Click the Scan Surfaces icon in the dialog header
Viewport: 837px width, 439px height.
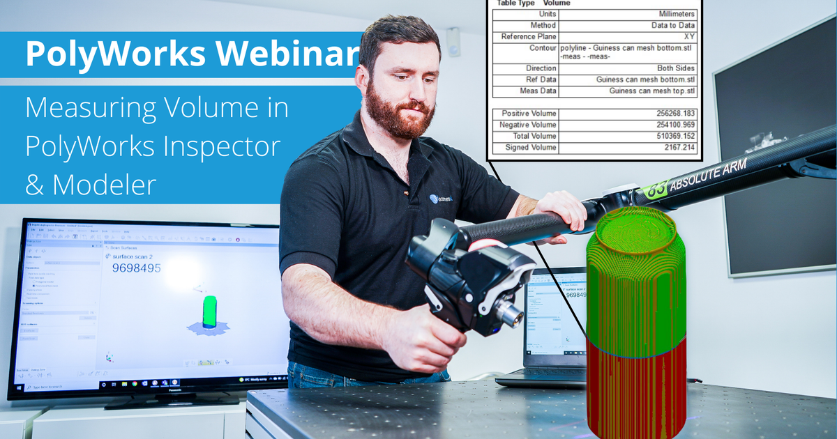click(x=108, y=248)
